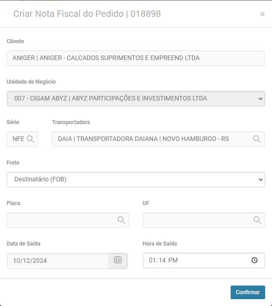The width and height of the screenshot is (272, 306).
Task: Open the Série search magnifier
Action: pyautogui.click(x=30, y=139)
